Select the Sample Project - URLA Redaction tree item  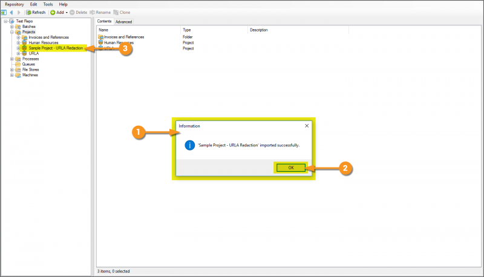tap(56, 48)
